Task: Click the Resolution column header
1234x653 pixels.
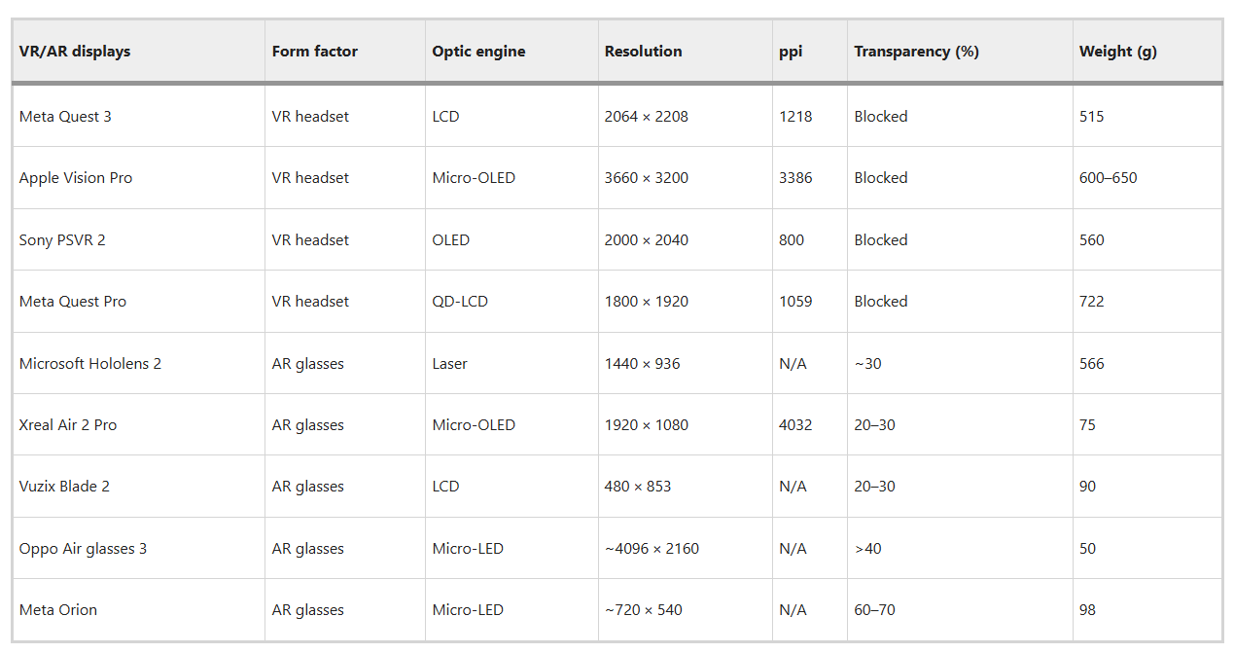Action: (x=643, y=52)
